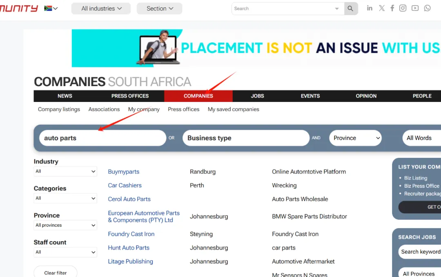This screenshot has height=277, width=441.
Task: Open the Press offices submenu link
Action: 184,109
